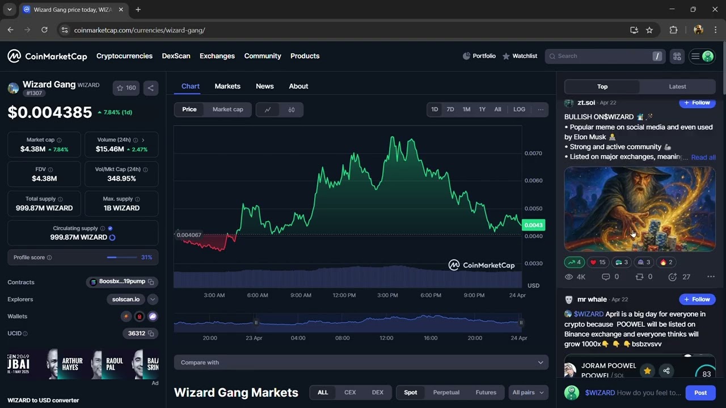Open more options on zt.sol post
This screenshot has height=408, width=726.
pos(711,277)
